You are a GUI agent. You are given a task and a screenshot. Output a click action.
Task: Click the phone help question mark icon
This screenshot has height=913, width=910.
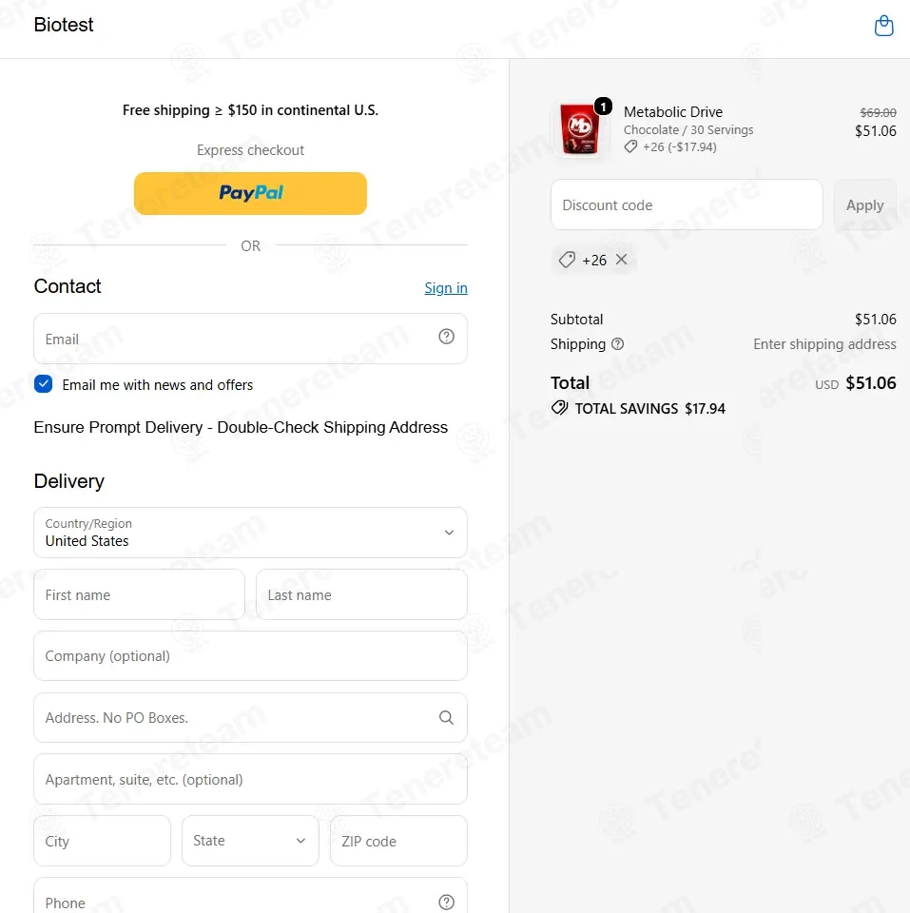[x=446, y=902]
